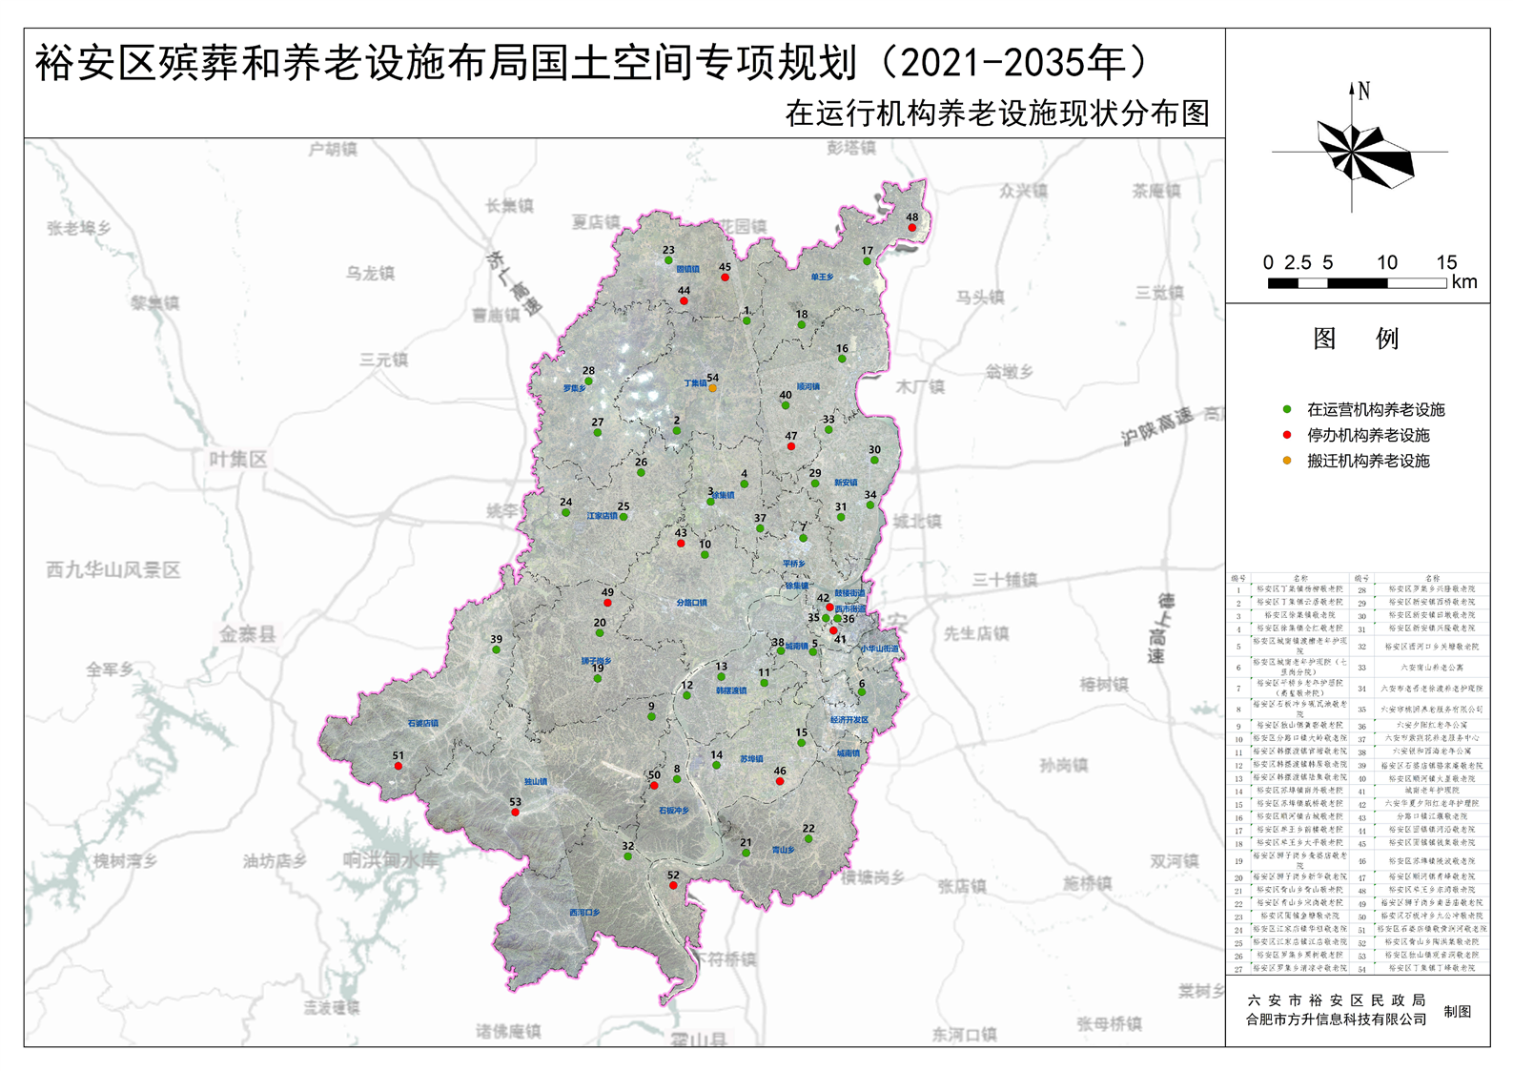Click the orange legend dot for 搬迁机构养老设施
Image resolution: width=1513 pixels, height=1071 pixels.
point(1287,461)
